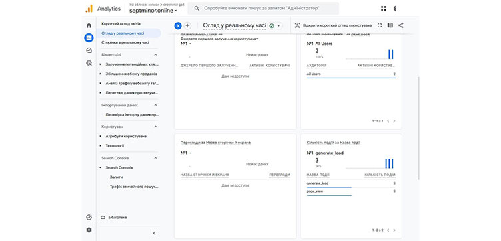Collapse the Бізнес-цілі section
Viewport: 501px width, 241px height.
pyautogui.click(x=156, y=54)
